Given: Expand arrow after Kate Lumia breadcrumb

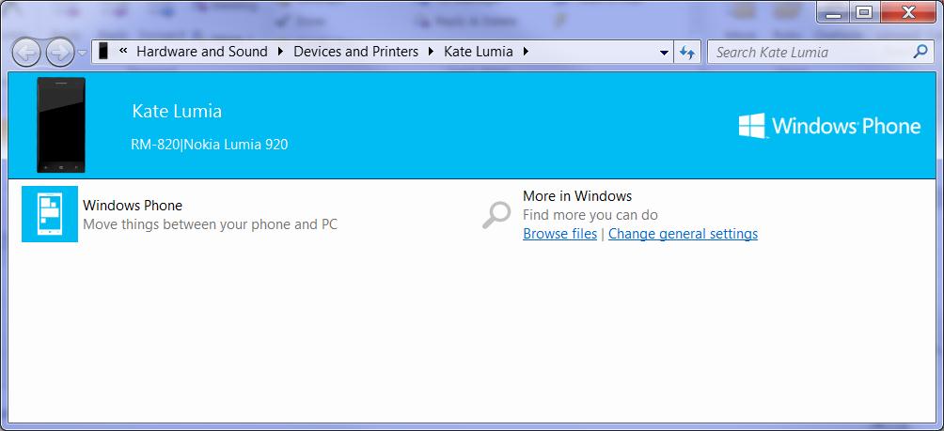Looking at the screenshot, I should click(x=527, y=52).
